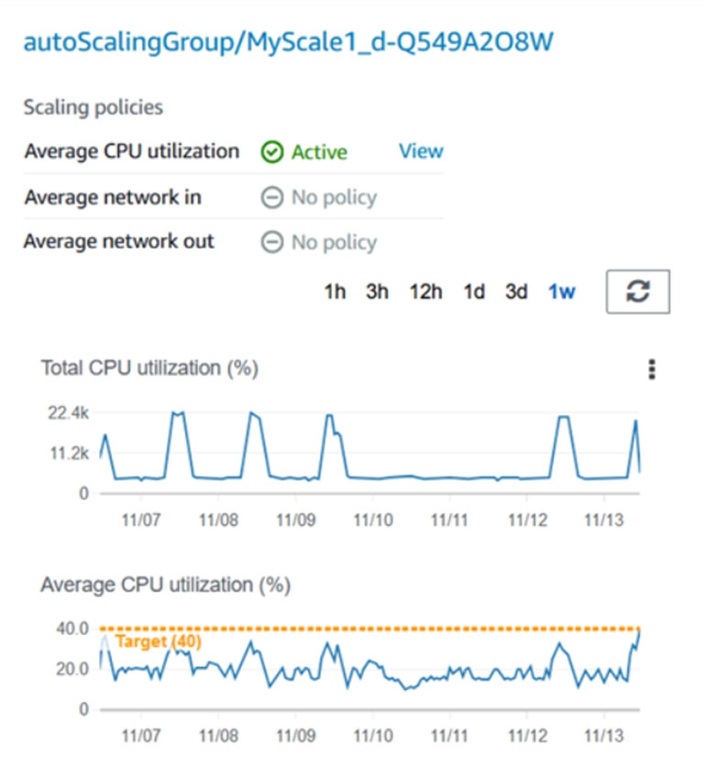Select the 1h time range
The height and width of the screenshot is (770, 706).
tap(335, 292)
